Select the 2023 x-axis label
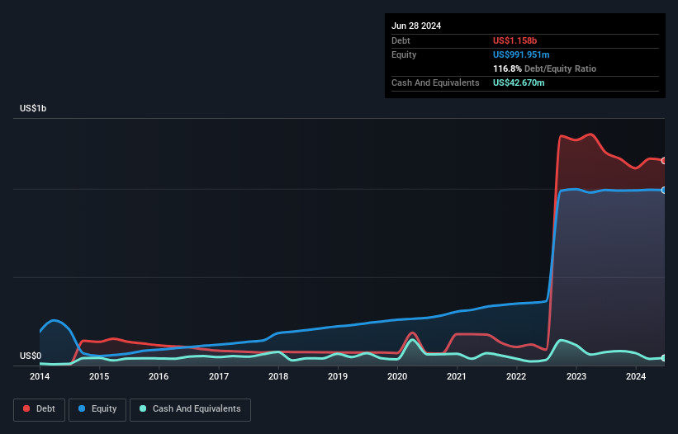 coord(576,376)
